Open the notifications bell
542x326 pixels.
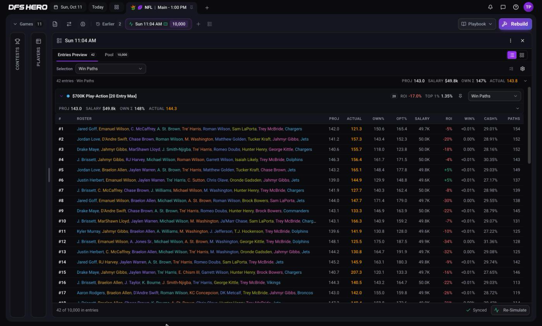click(490, 7)
